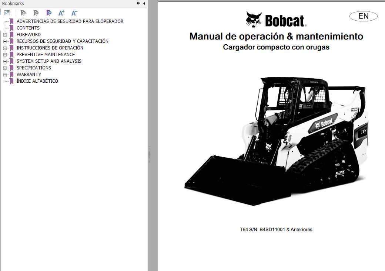Click the add new bookmark icon
Screen dimensions: 385x271
[36, 13]
